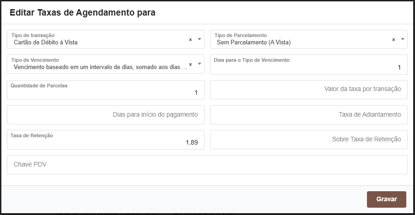Click the Chave PDV text field
The image size is (415, 215).
pyautogui.click(x=207, y=165)
